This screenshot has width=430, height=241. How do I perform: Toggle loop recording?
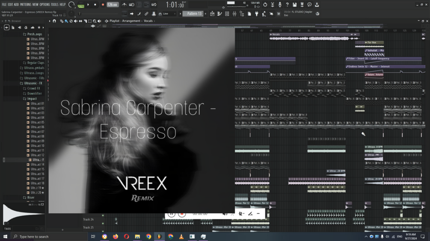(154, 5)
